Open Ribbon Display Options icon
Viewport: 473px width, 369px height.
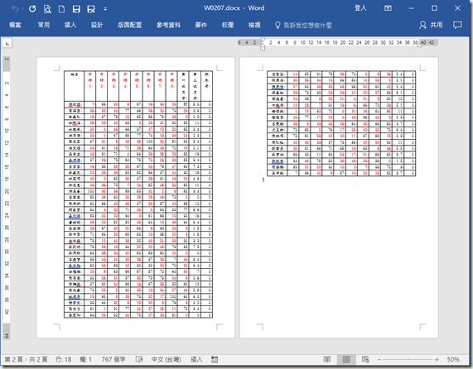coord(388,8)
